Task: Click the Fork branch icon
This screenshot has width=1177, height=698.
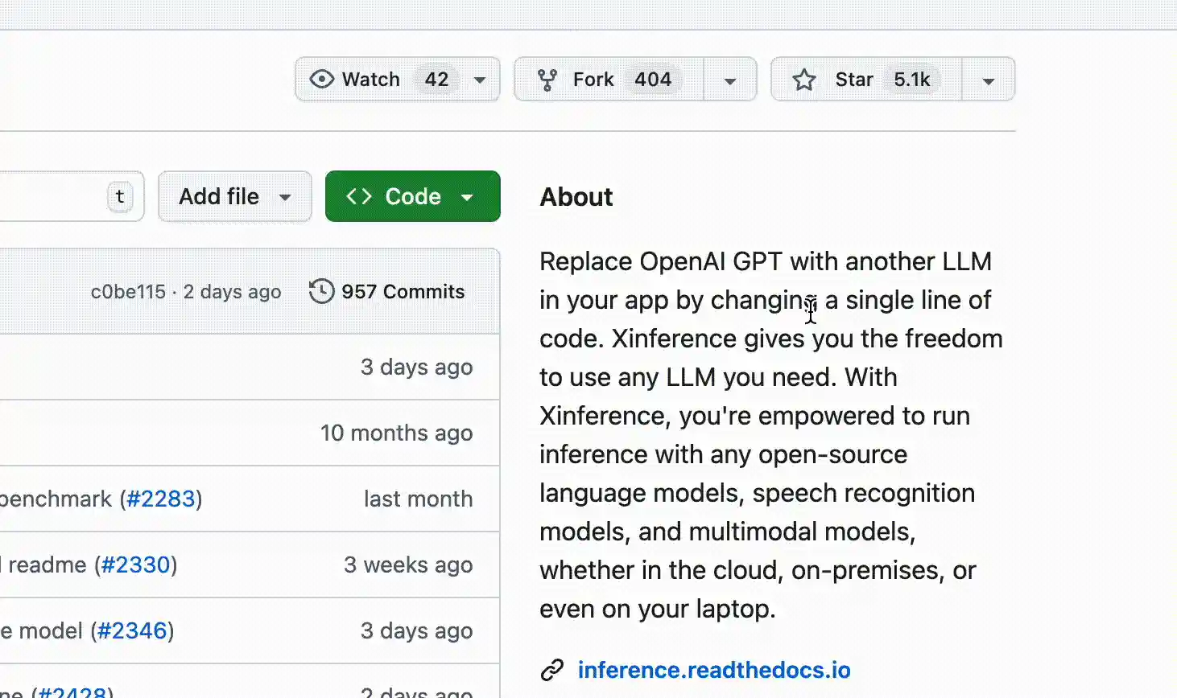Action: point(547,80)
